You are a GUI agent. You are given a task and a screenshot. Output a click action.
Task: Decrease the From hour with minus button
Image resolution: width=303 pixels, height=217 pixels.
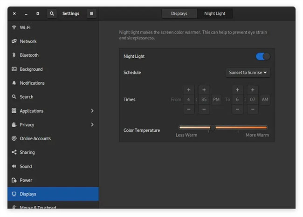coord(189,109)
